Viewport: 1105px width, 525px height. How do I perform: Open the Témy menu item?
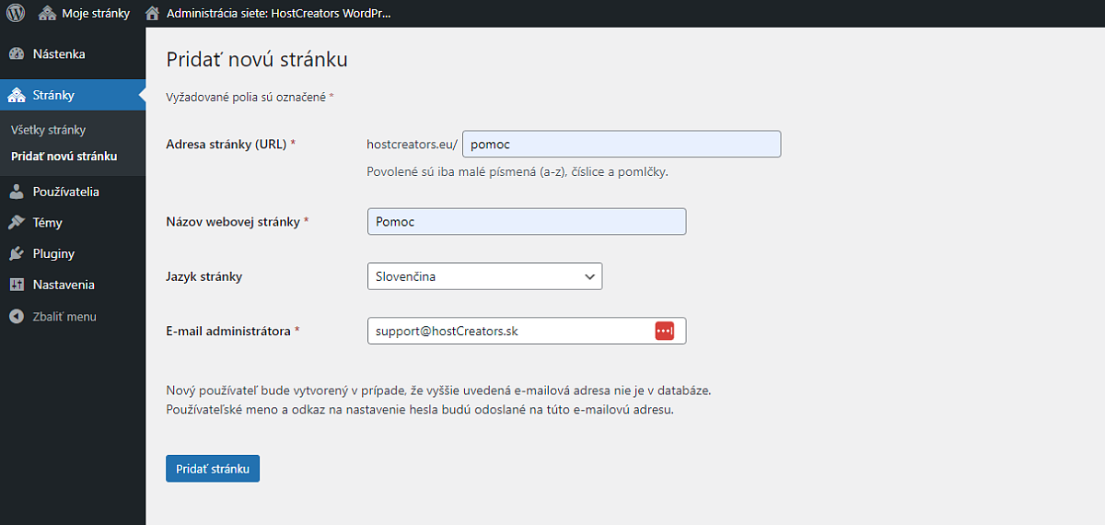[73, 223]
